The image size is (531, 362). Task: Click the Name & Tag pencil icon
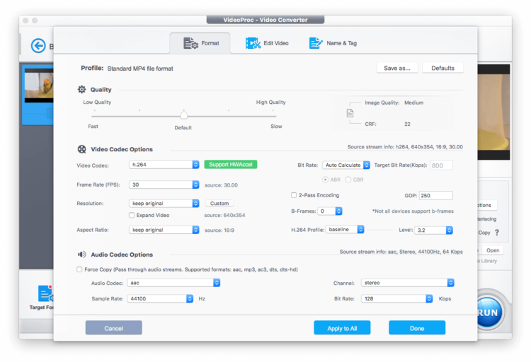pyautogui.click(x=316, y=43)
